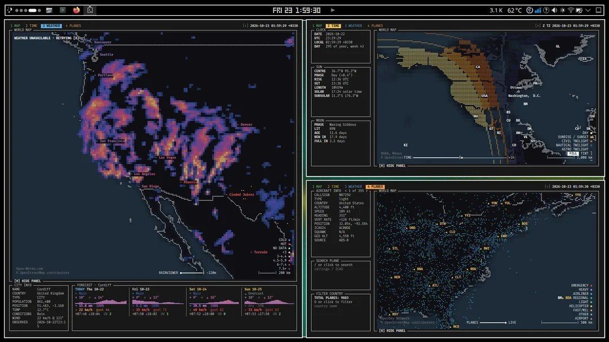Switch to 4 PLANES tab in top-right window
Viewport: 609px width, 342px height.
(375, 25)
